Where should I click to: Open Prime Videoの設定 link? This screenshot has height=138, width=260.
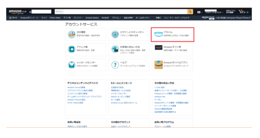tap(75, 103)
